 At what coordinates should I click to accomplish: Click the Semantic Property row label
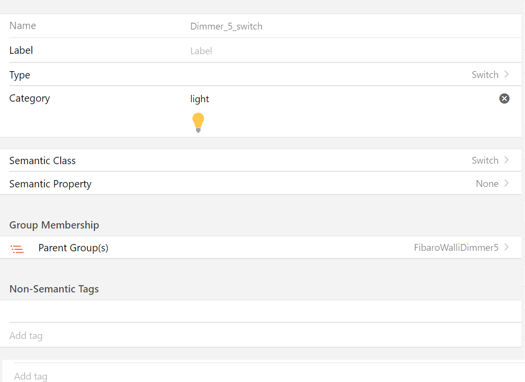50,184
